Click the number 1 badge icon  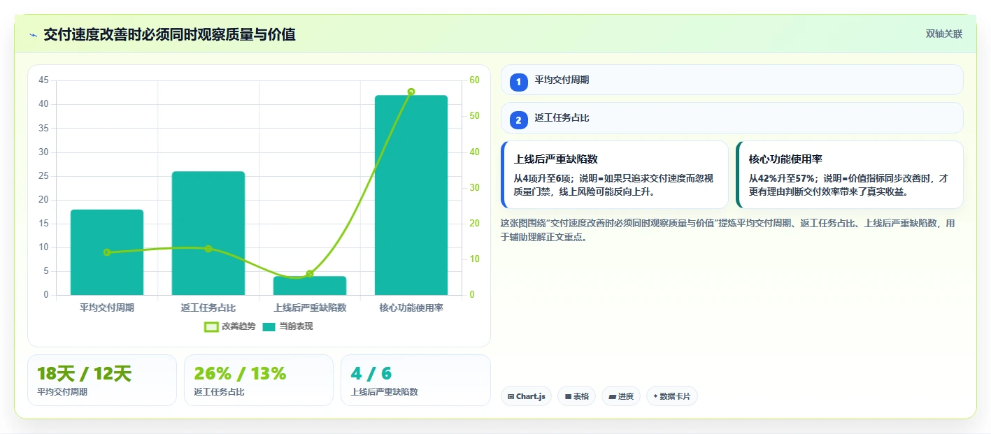[x=519, y=82]
